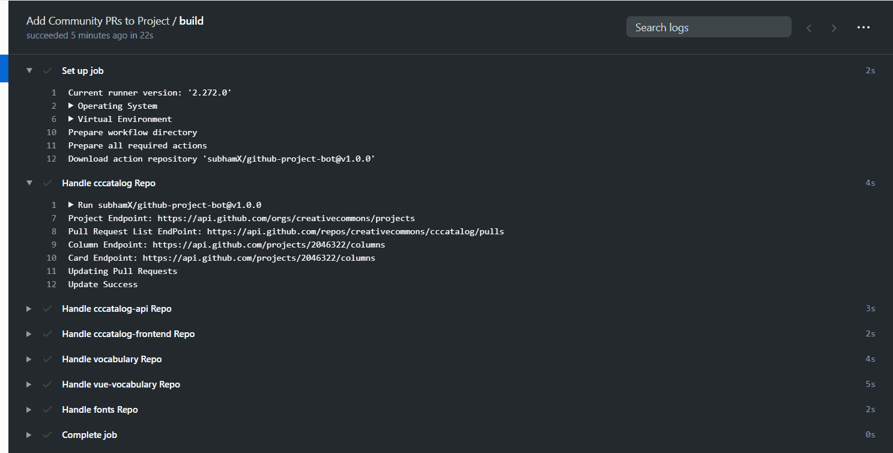Viewport: 893px width, 453px height.
Task: Open the Pull Request List EndPoint URL
Action: (x=356, y=231)
